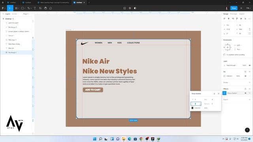Image resolution: width=253 pixels, height=142 pixels.
Task: Click the Fill style grid icon
Action: (245, 72)
